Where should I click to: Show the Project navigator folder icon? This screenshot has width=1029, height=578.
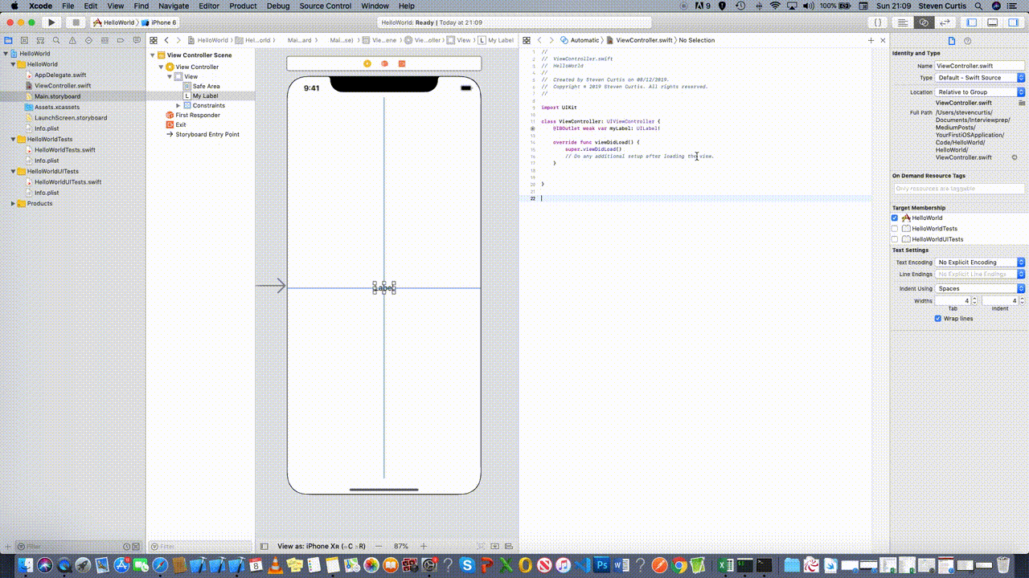pyautogui.click(x=8, y=40)
